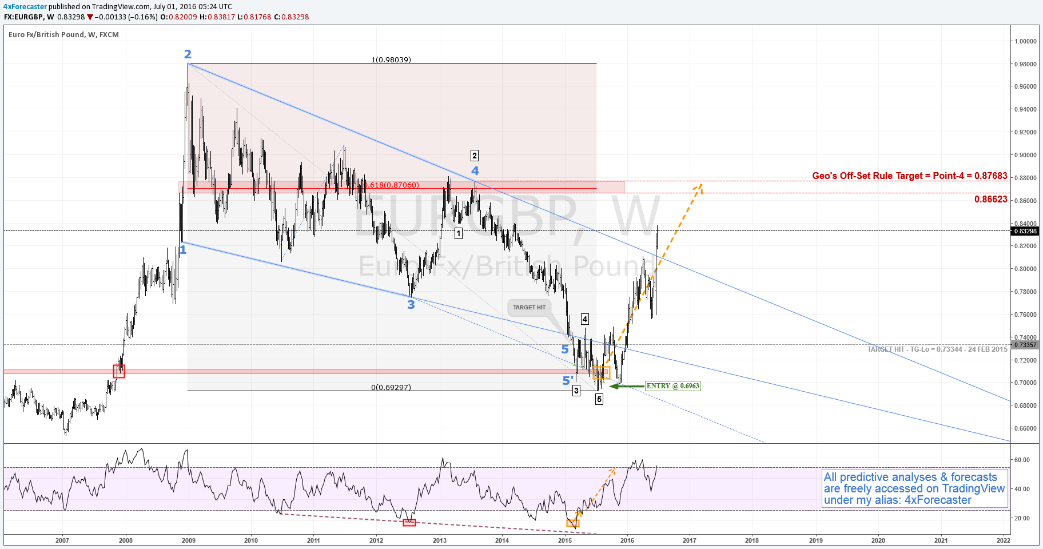Click the blue predictive analyses text box

[914, 488]
